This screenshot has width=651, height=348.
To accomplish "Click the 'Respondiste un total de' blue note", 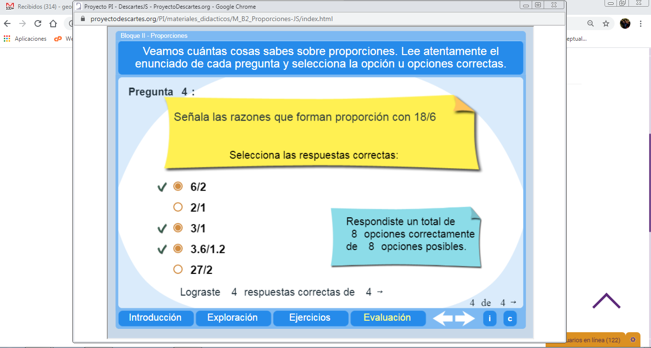I will coord(406,237).
